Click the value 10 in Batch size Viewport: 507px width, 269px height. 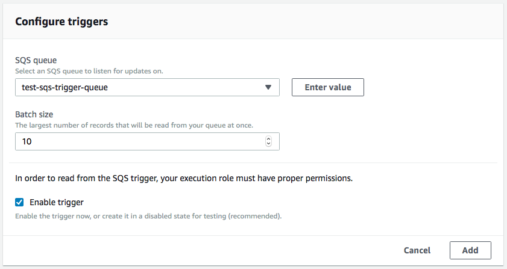pos(27,141)
